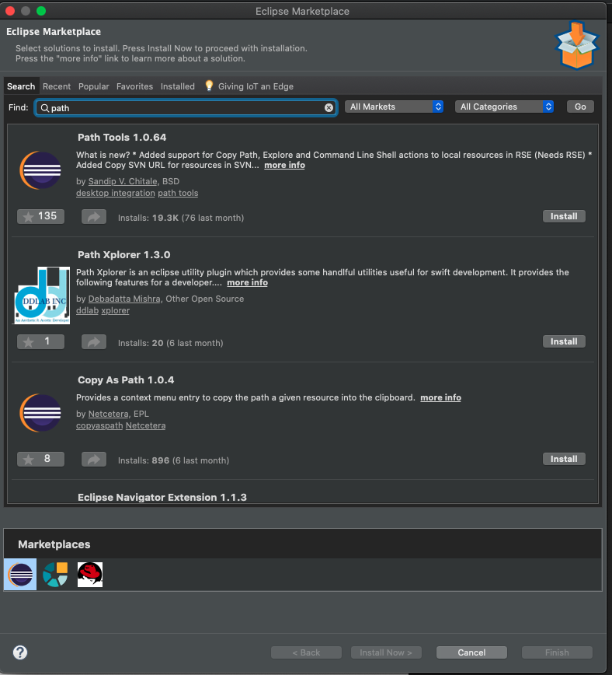Click the Path Xplorer DDLAB logo

click(42, 296)
